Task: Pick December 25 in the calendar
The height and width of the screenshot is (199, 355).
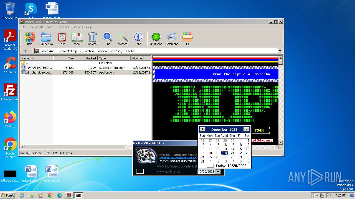Action: tap(210, 157)
